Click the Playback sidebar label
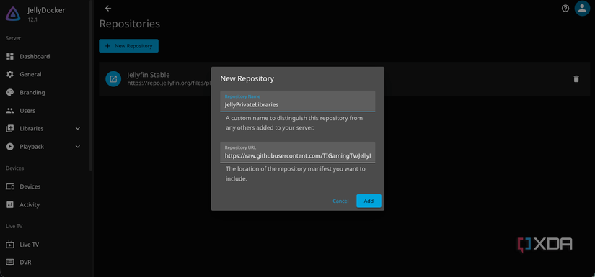Screen dimensions: 595x277 point(32,147)
